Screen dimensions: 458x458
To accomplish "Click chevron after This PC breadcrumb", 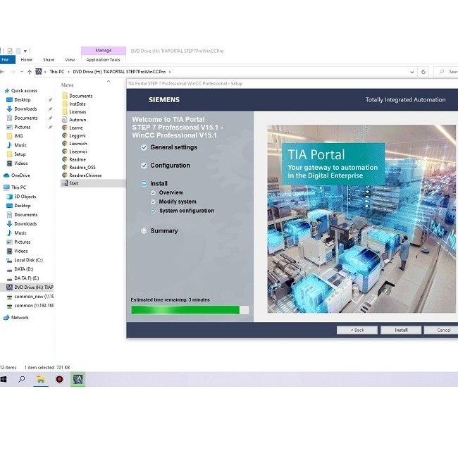I will click(x=68, y=72).
